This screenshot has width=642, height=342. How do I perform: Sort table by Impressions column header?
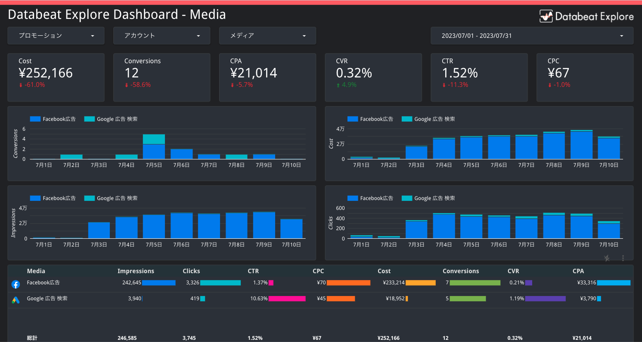click(x=136, y=271)
